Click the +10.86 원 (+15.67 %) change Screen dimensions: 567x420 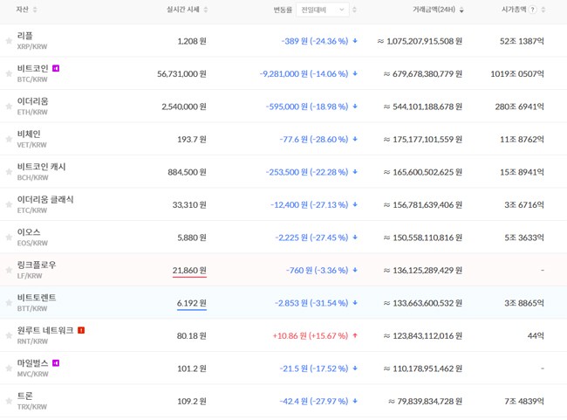coord(311,335)
